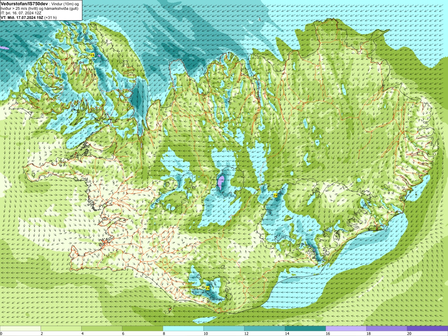Click the "4" label on the wind scale
This screenshot has width=448, height=336.
pos(82,334)
